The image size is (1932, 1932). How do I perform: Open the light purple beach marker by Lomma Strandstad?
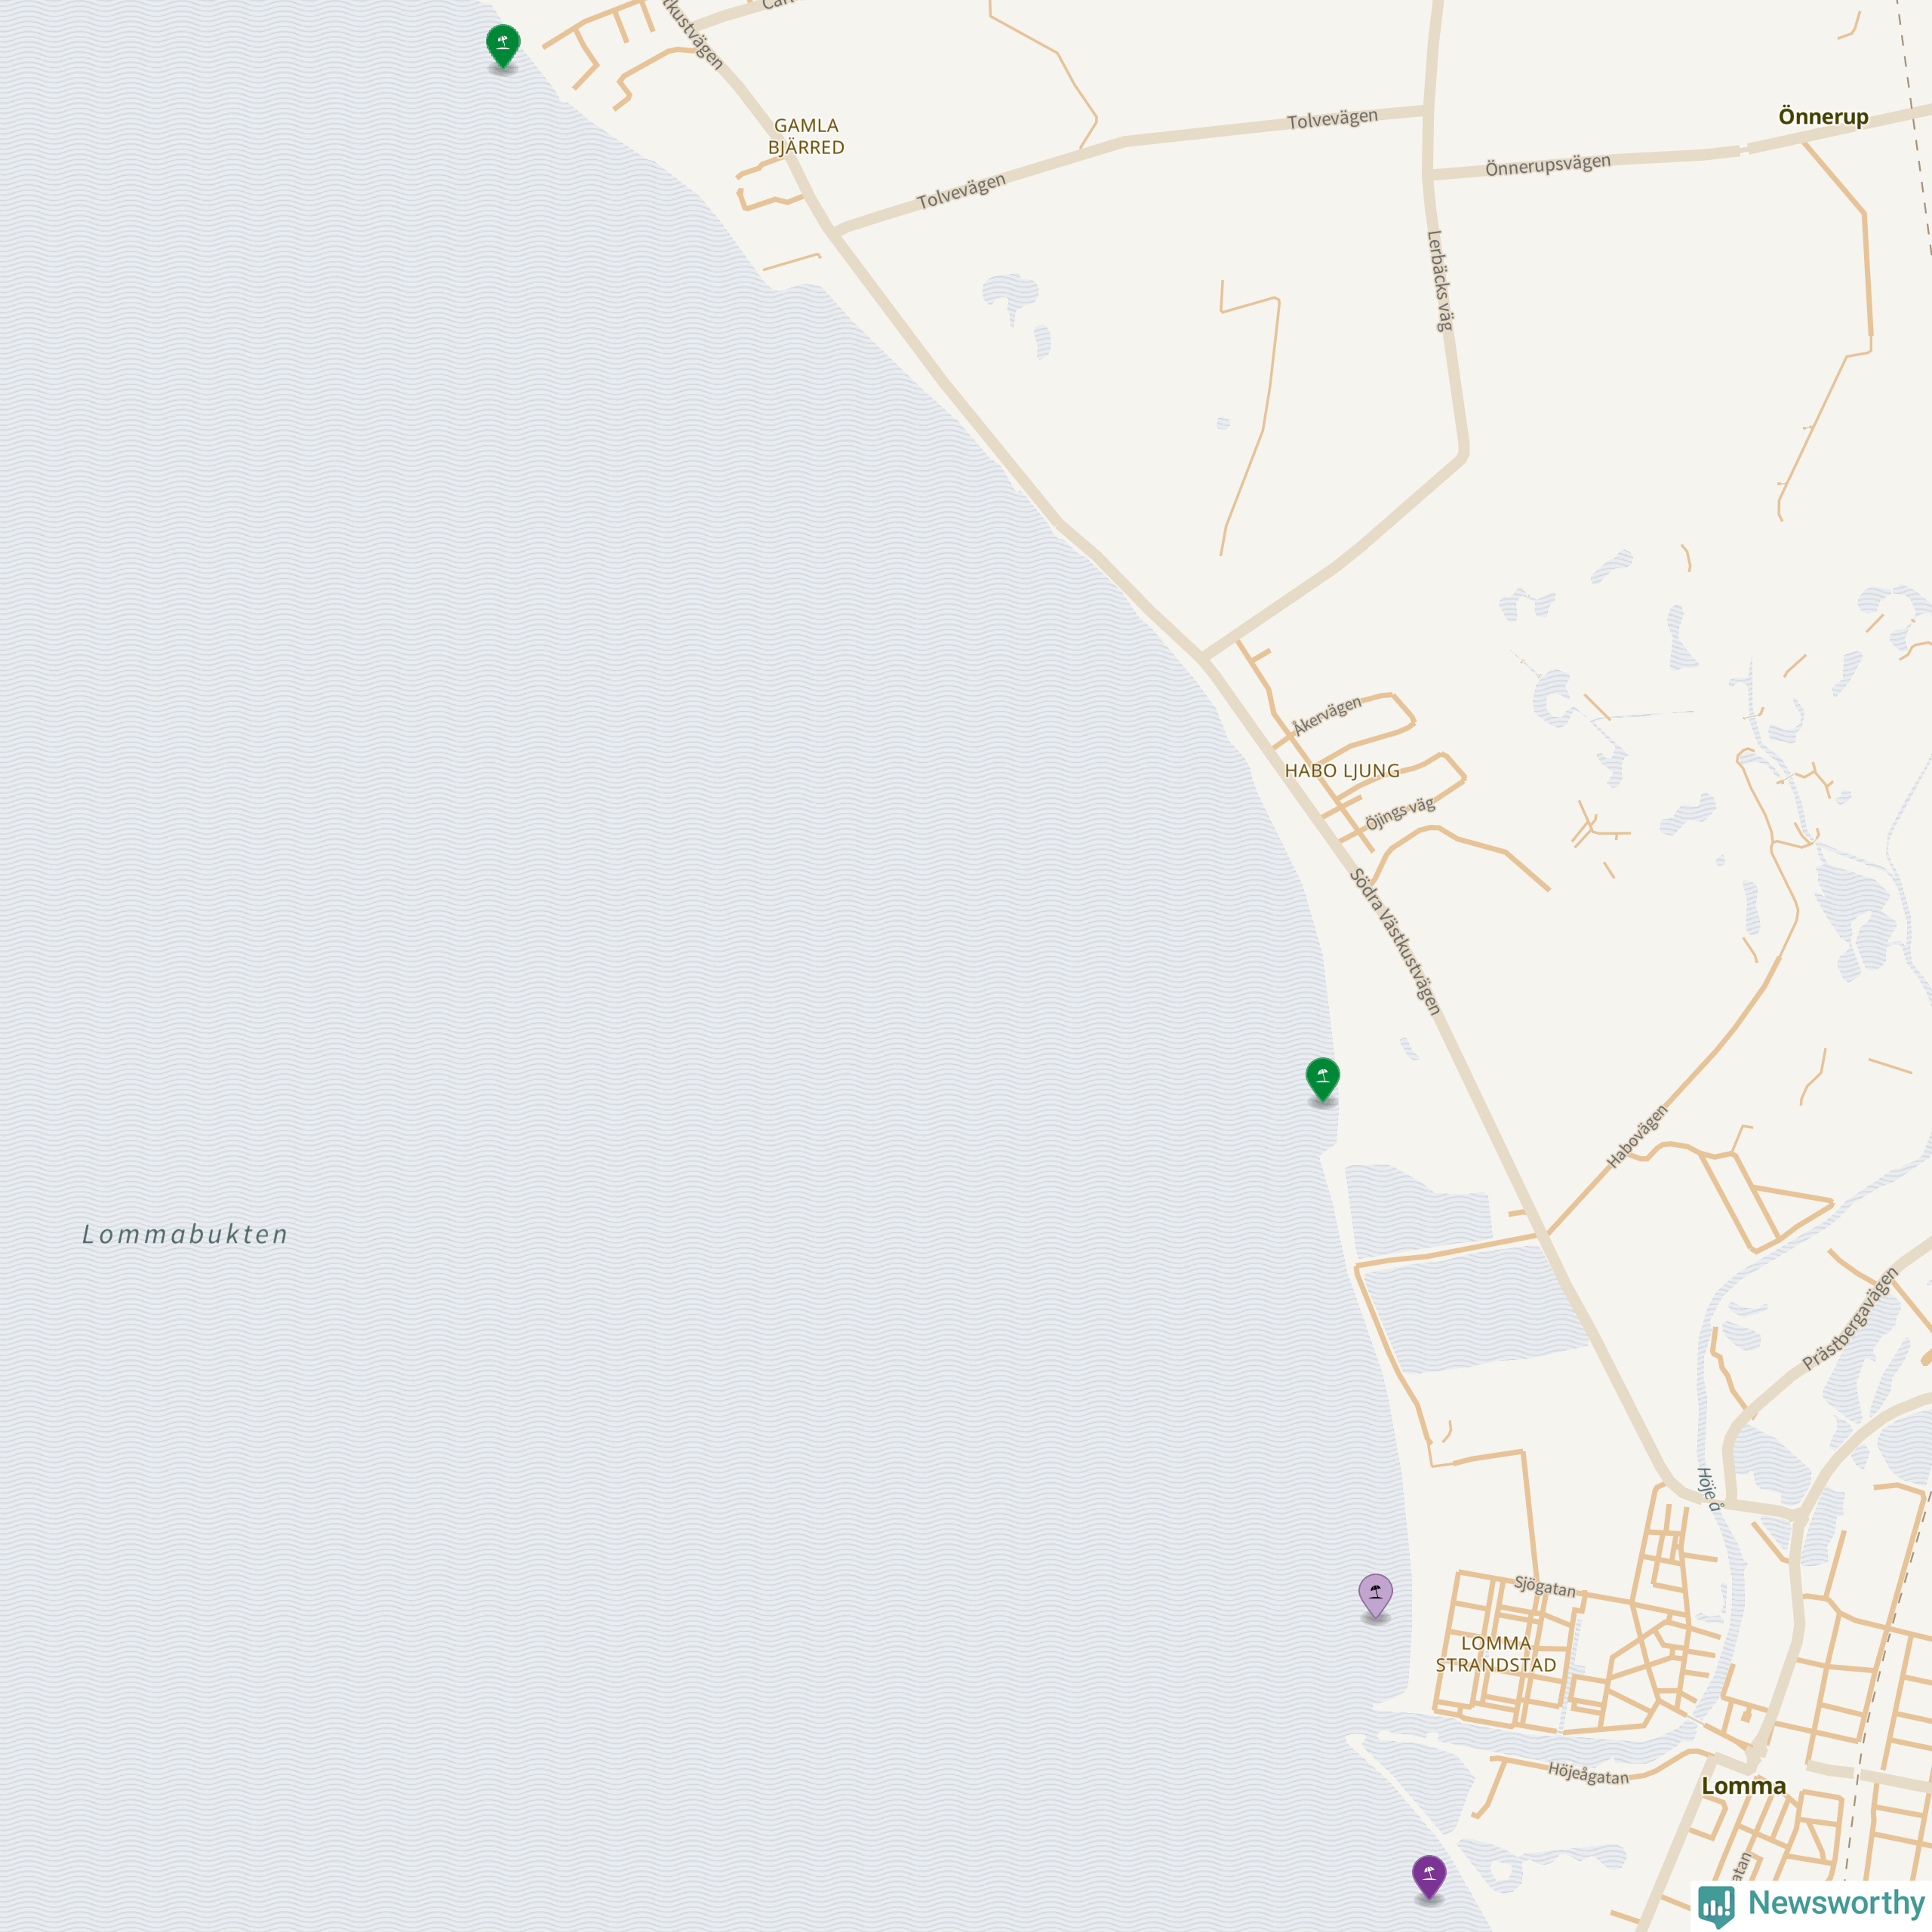click(1376, 1596)
